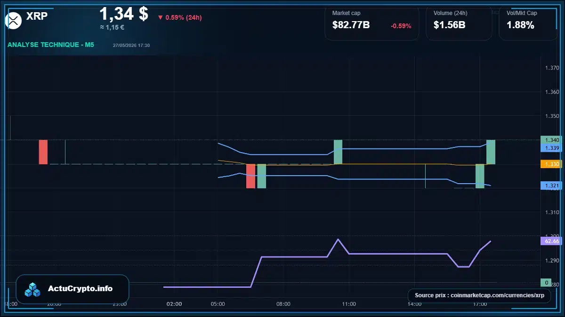Image resolution: width=565 pixels, height=317 pixels.
Task: Click the orange 1.330 moving average tag
Action: (551, 164)
